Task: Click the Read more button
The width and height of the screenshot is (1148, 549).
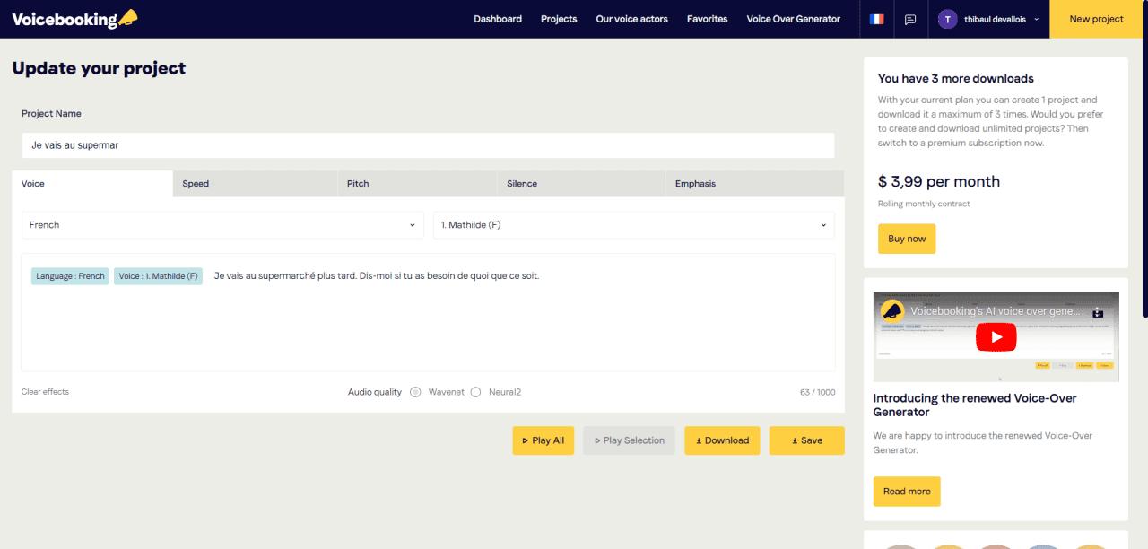Action: click(x=907, y=492)
